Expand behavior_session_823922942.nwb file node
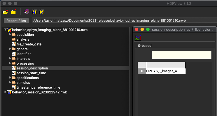The height and width of the screenshot is (116, 217). click(x=5, y=92)
